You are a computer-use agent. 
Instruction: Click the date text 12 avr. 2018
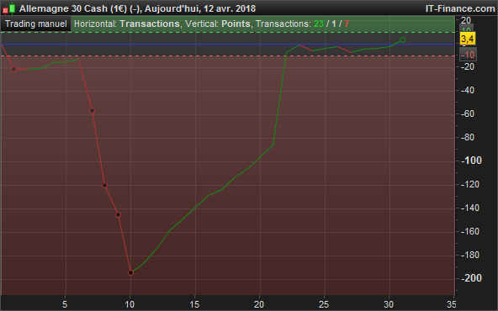[230, 8]
